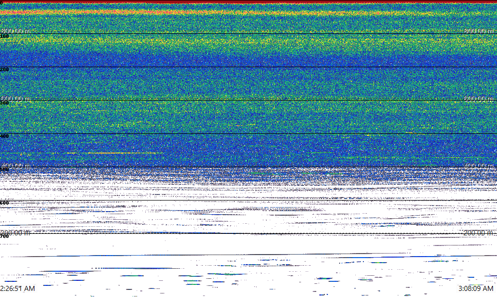This screenshot has width=497, height=297.
Task: Click the 400 depth grid label
Action: click(5, 136)
